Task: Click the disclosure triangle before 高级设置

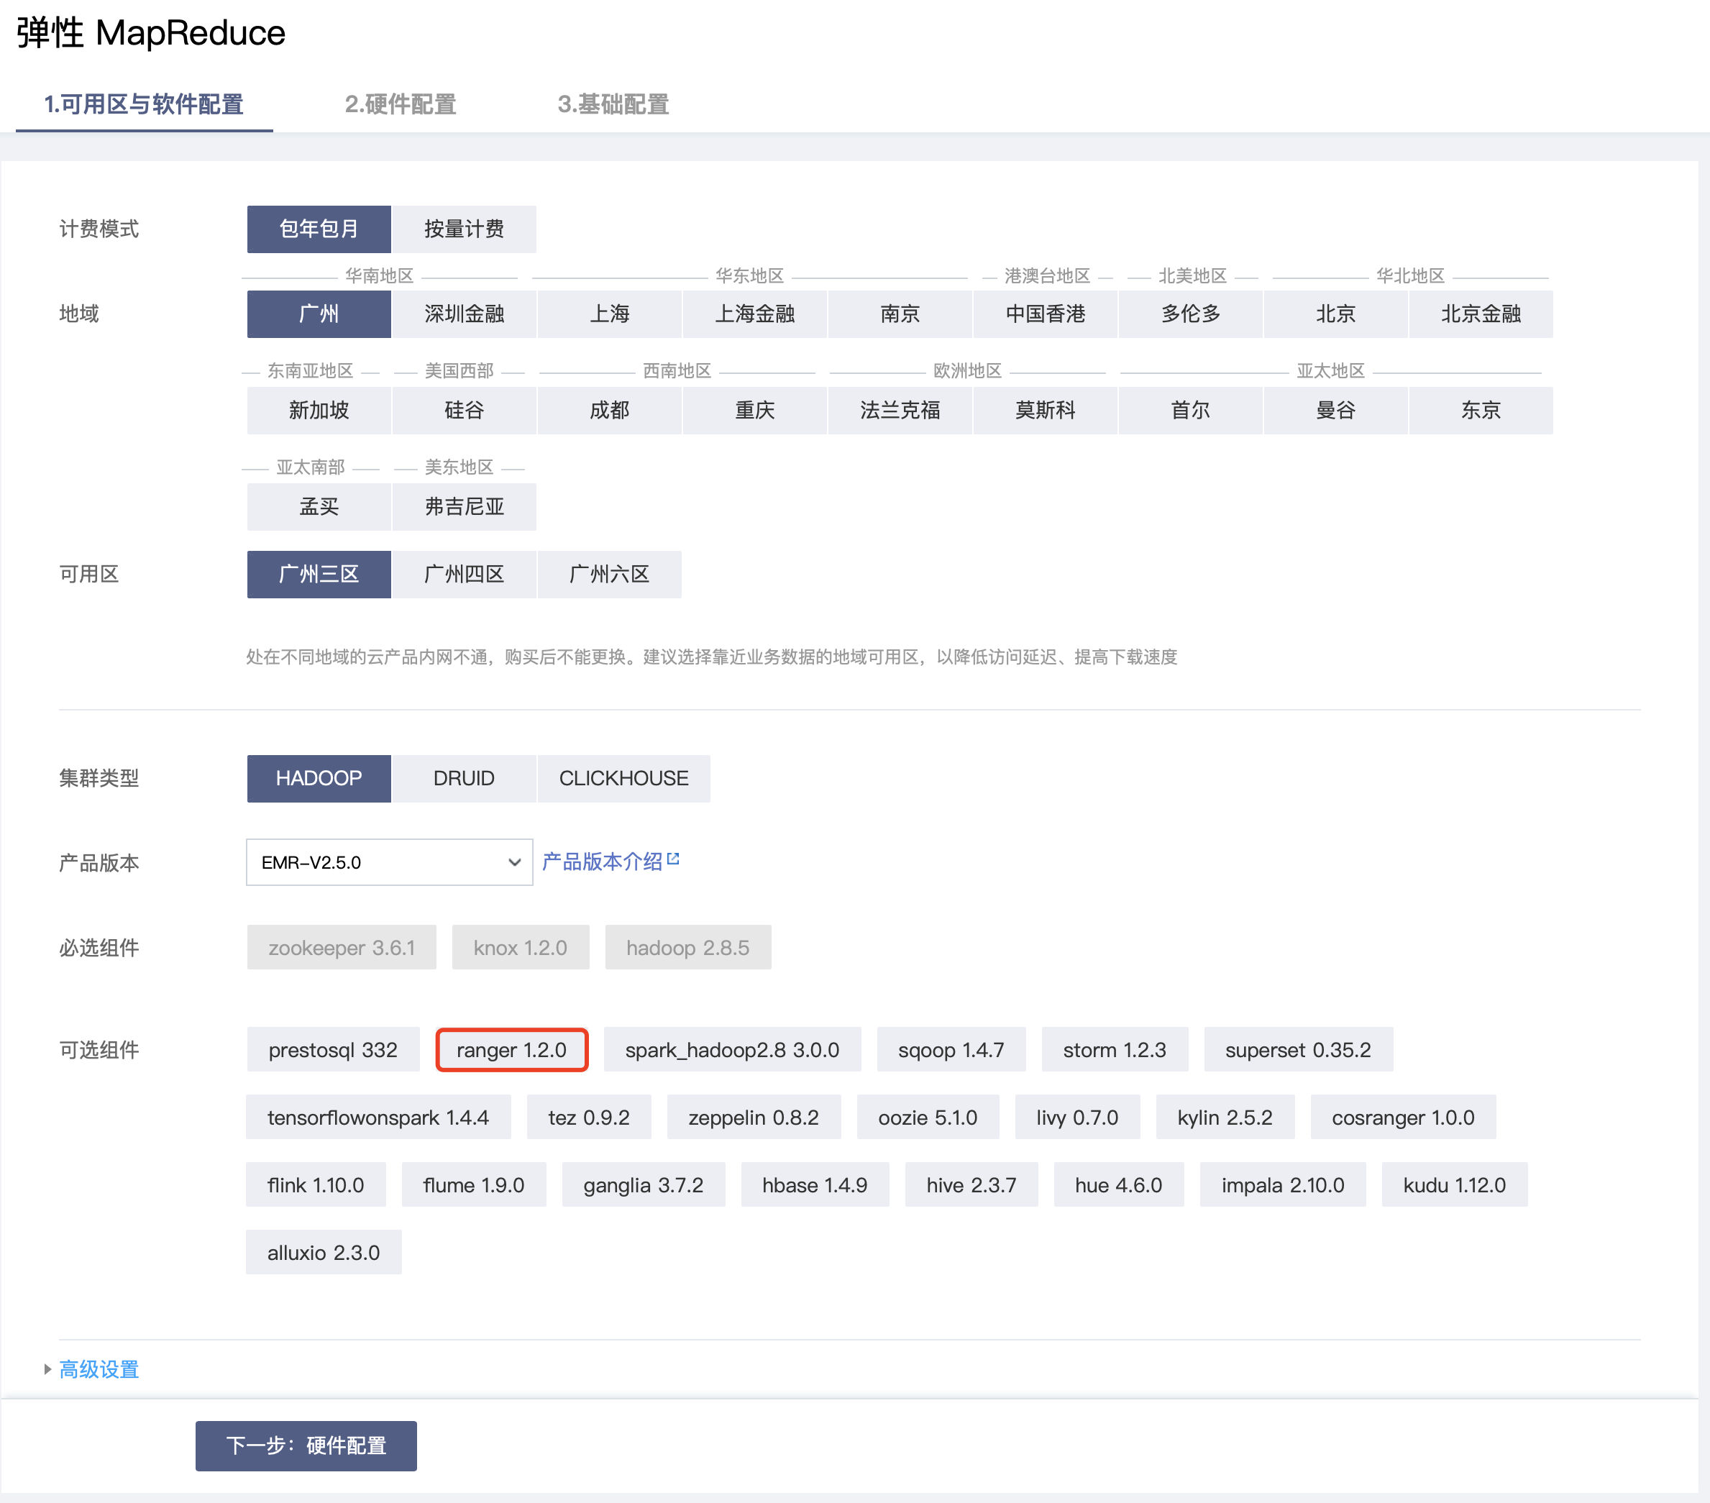Action: coord(47,1369)
